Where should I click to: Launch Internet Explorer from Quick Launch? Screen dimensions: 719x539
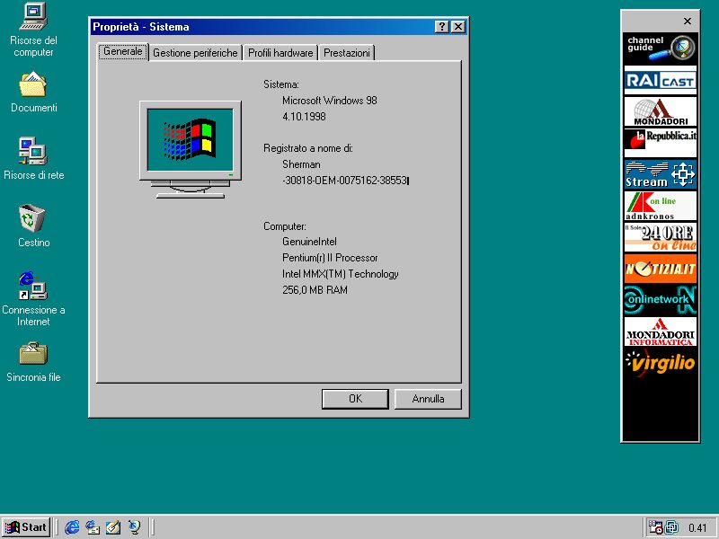point(72,527)
